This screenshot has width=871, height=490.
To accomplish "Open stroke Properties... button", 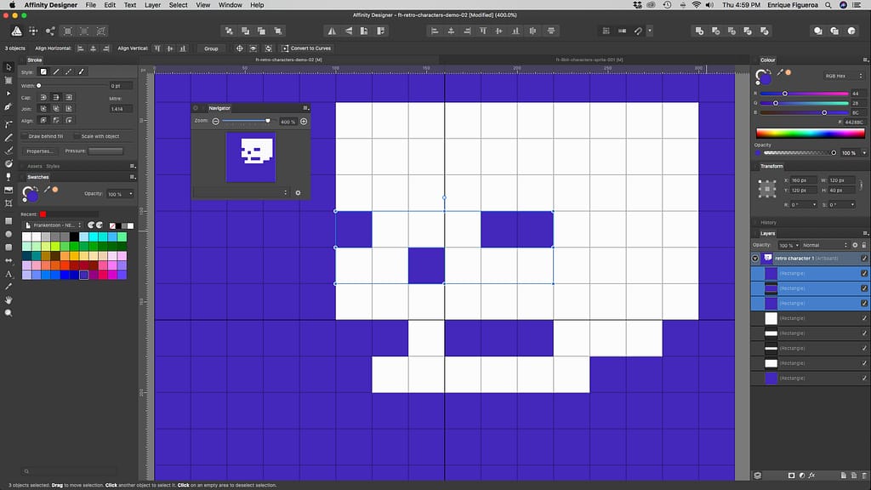I will pyautogui.click(x=39, y=151).
